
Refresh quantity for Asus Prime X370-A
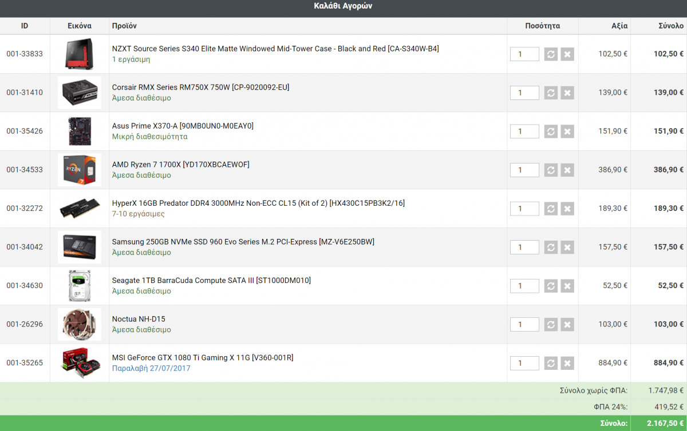coord(551,131)
